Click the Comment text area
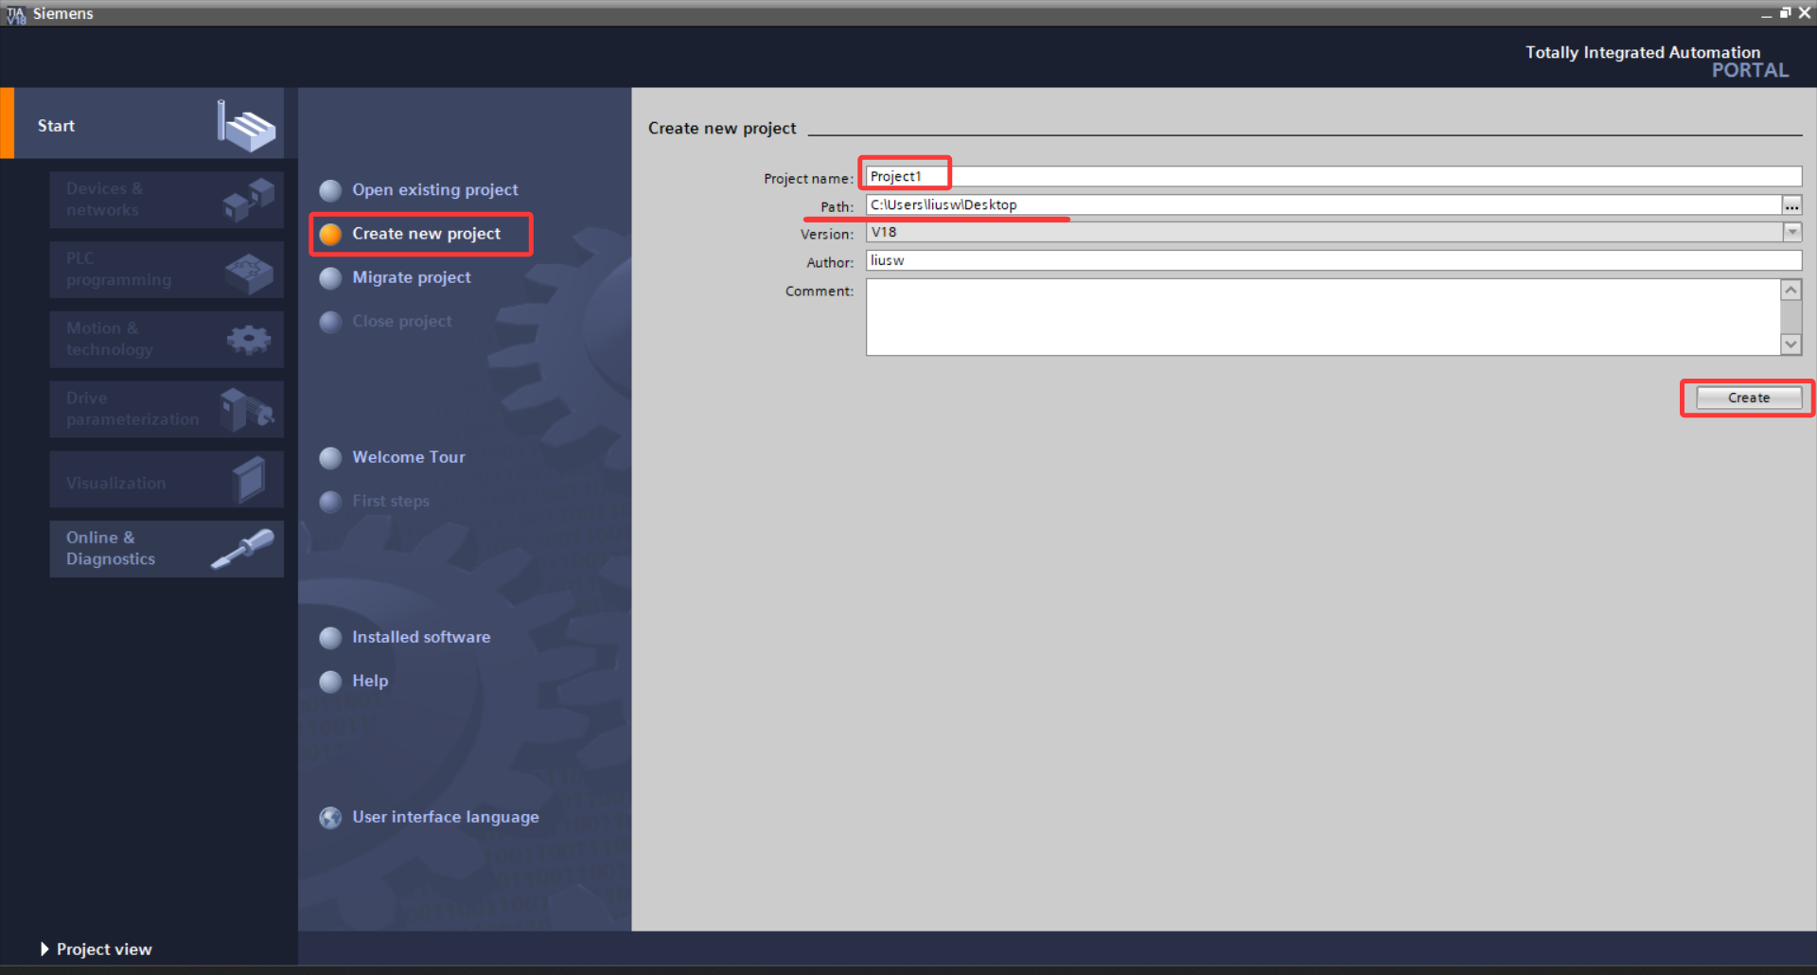The height and width of the screenshot is (975, 1817). (x=1323, y=317)
